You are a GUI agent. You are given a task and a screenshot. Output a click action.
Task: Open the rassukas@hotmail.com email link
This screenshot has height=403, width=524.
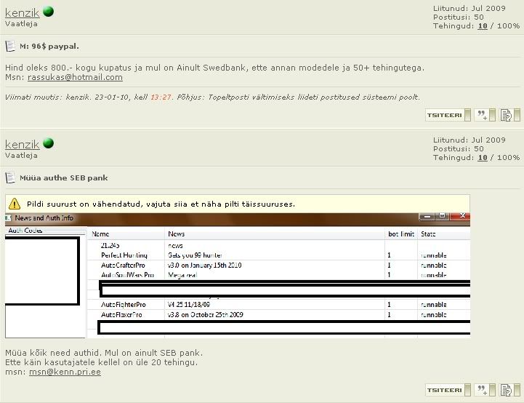click(x=75, y=77)
